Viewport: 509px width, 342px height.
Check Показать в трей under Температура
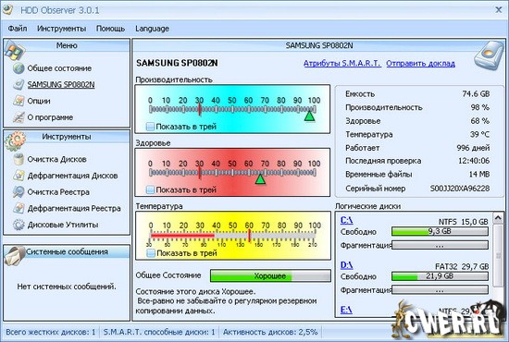pos(150,253)
